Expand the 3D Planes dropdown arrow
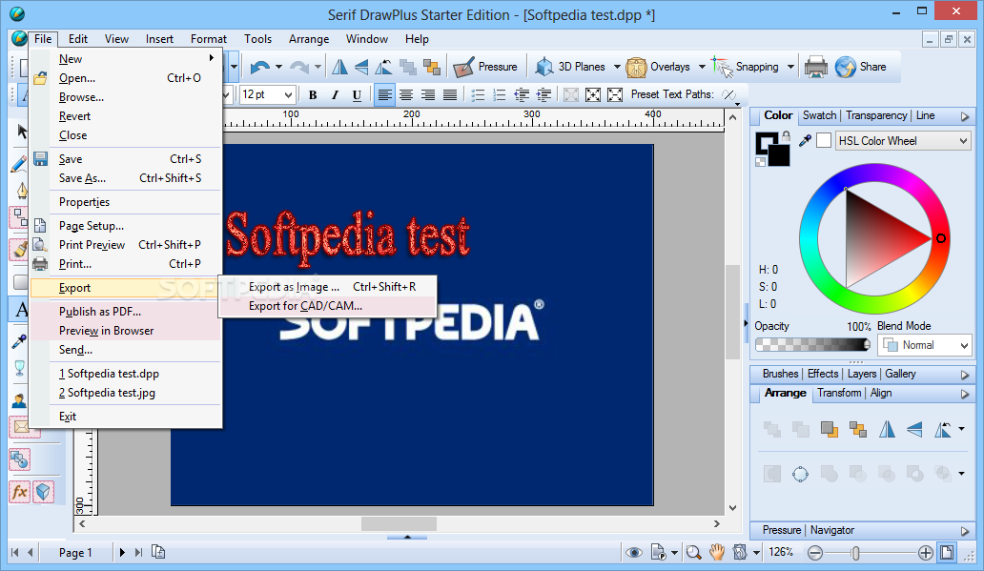The width and height of the screenshot is (984, 571). (x=617, y=67)
